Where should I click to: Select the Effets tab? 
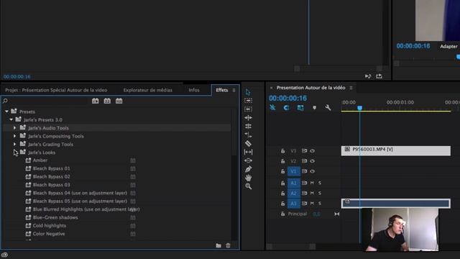222,90
